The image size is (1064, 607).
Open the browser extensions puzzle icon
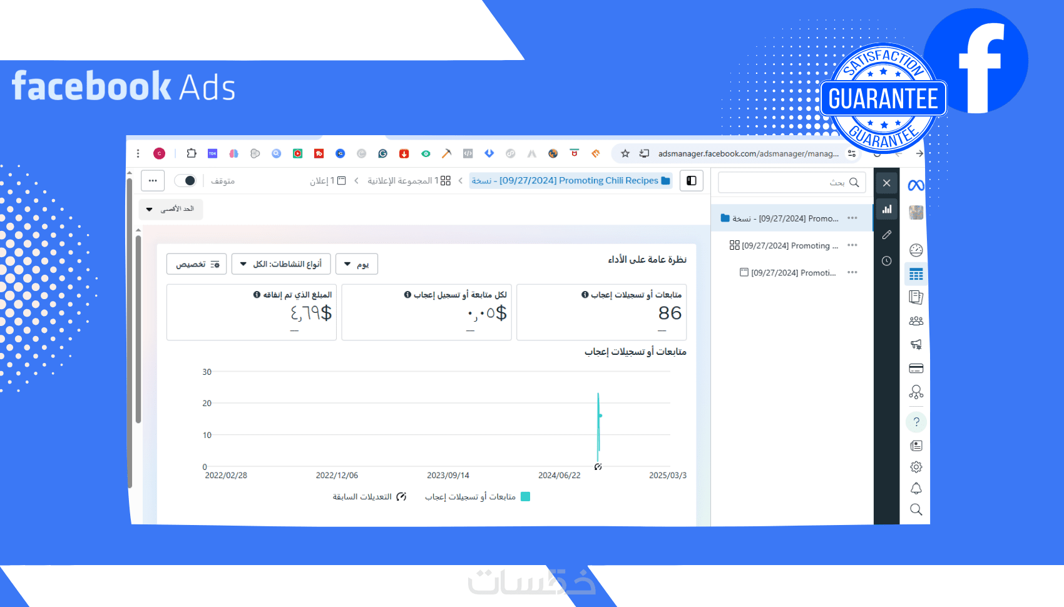(192, 153)
